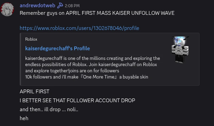Open the roblox.com users profile URL

(x=79, y=28)
